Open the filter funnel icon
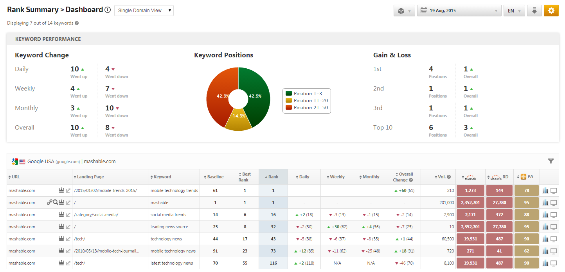Image resolution: width=565 pixels, height=272 pixels. (x=551, y=161)
